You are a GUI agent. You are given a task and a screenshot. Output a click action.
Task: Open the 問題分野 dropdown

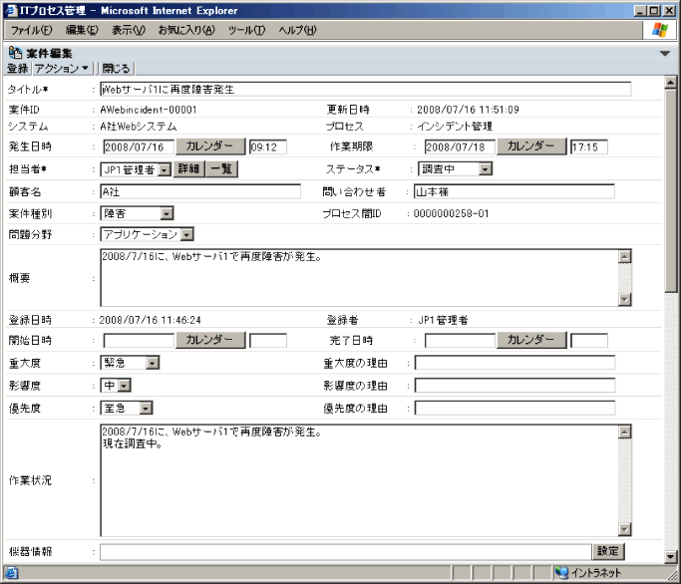(x=147, y=234)
